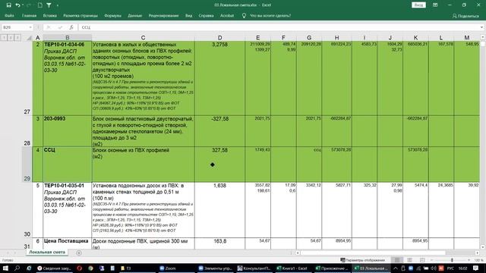This screenshot has height=273, width=486.
Task: Open Windows taskbar search
Action: (17, 268)
